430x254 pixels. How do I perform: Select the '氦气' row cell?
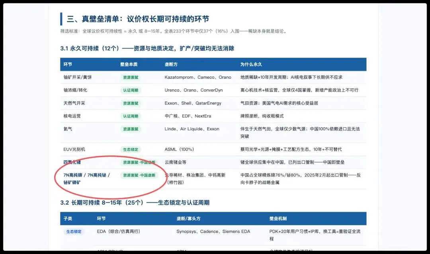point(68,129)
